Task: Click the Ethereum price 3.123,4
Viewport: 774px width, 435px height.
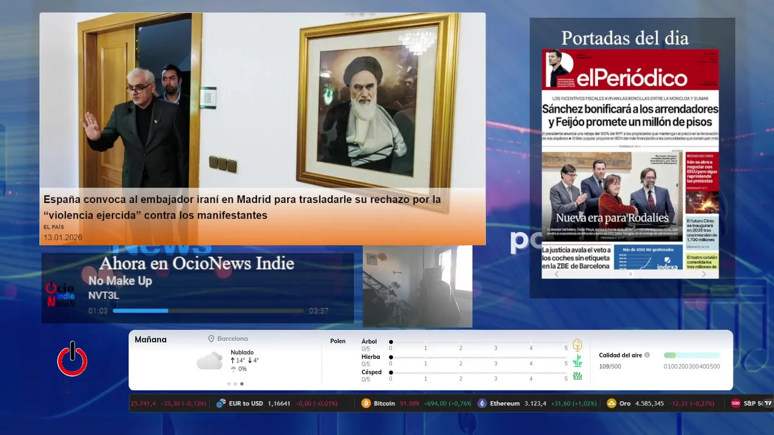Action: point(535,403)
